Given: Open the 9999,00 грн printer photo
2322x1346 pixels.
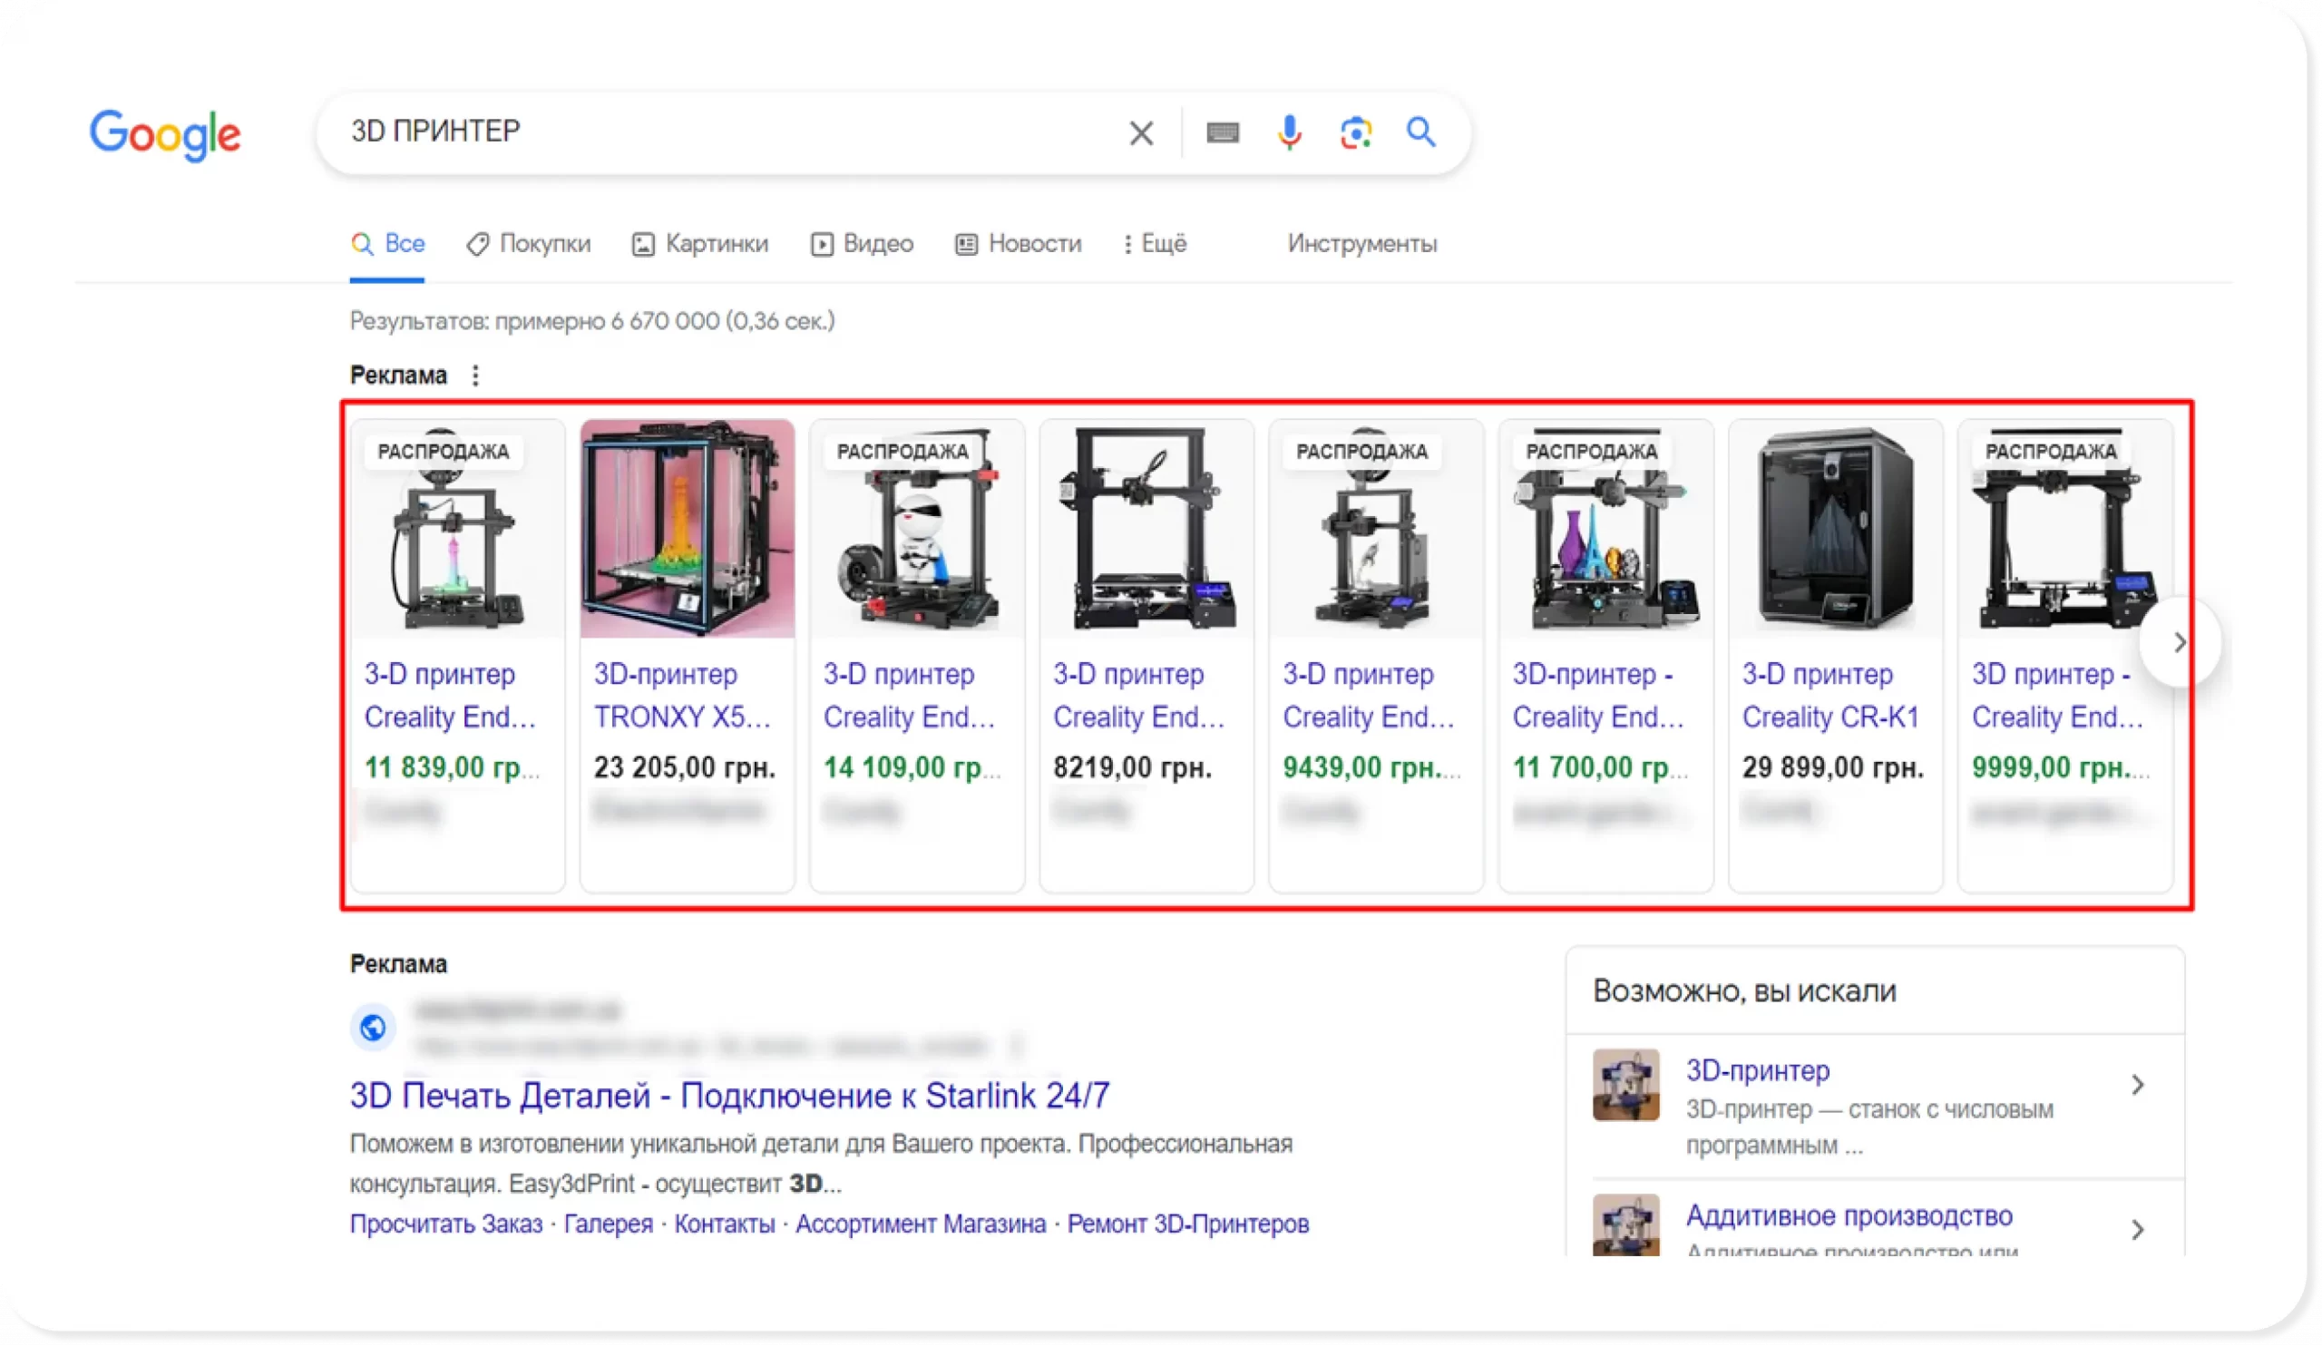Looking at the screenshot, I should pyautogui.click(x=2065, y=529).
